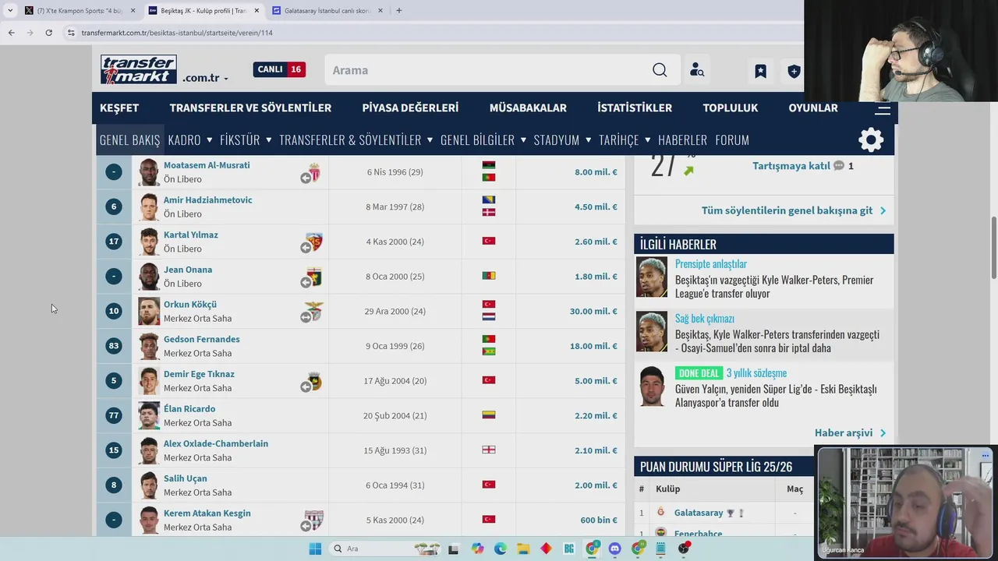Image resolution: width=998 pixels, height=561 pixels.
Task: Expand the STADYUM submenu arrow
Action: pos(588,140)
